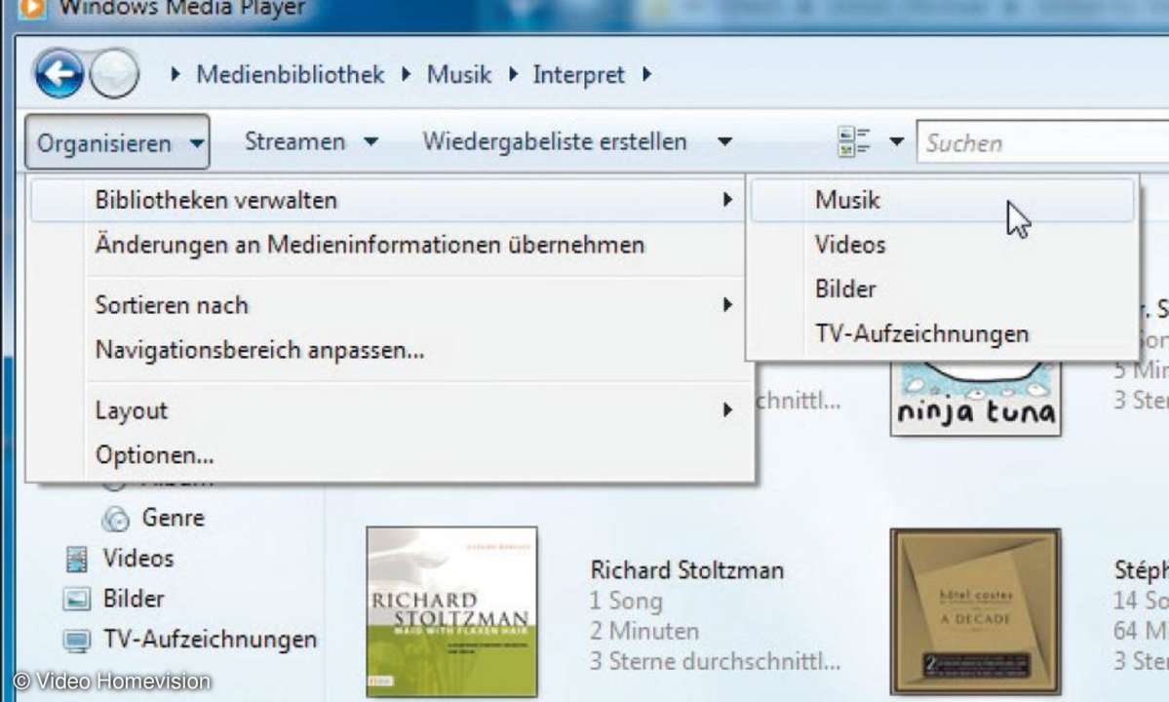The width and height of the screenshot is (1169, 702).
Task: Expand the breadcrumb arrow after Musik
Action: (x=514, y=74)
